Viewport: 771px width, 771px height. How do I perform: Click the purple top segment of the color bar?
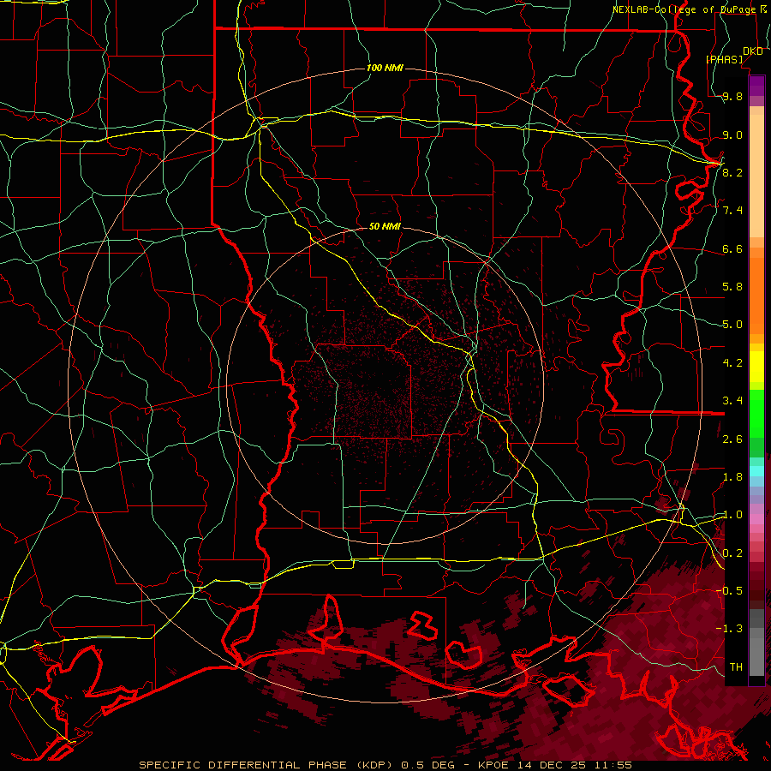coord(756,86)
